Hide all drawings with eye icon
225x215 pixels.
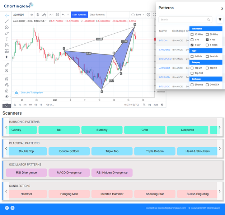pos(7,97)
